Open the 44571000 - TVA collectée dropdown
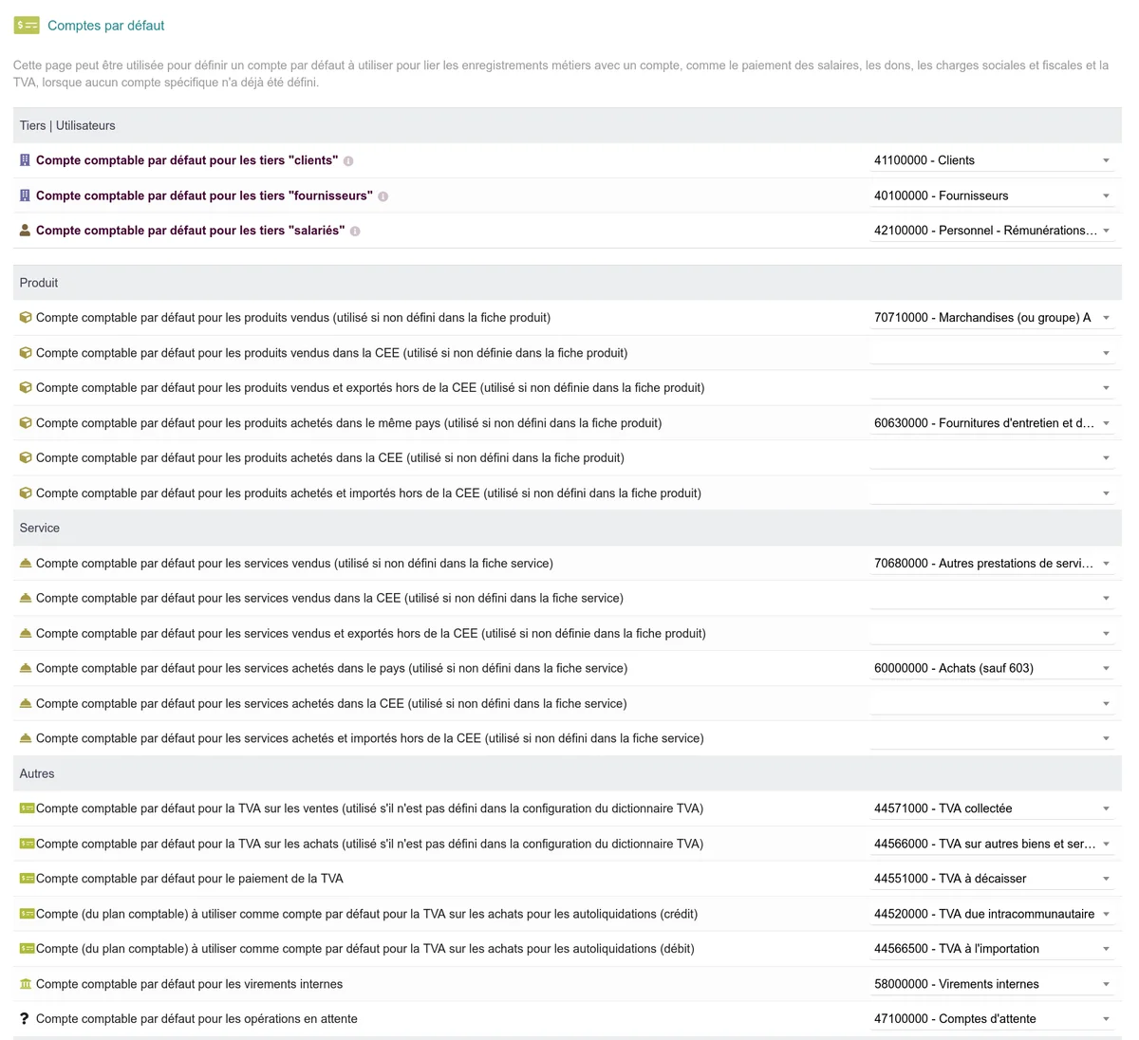This screenshot has width=1139, height=1040. coord(992,808)
